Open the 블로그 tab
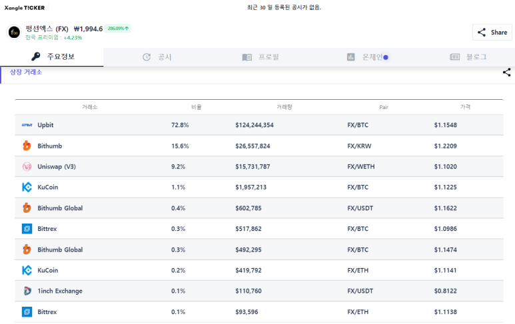The image size is (515, 324). tap(468, 57)
